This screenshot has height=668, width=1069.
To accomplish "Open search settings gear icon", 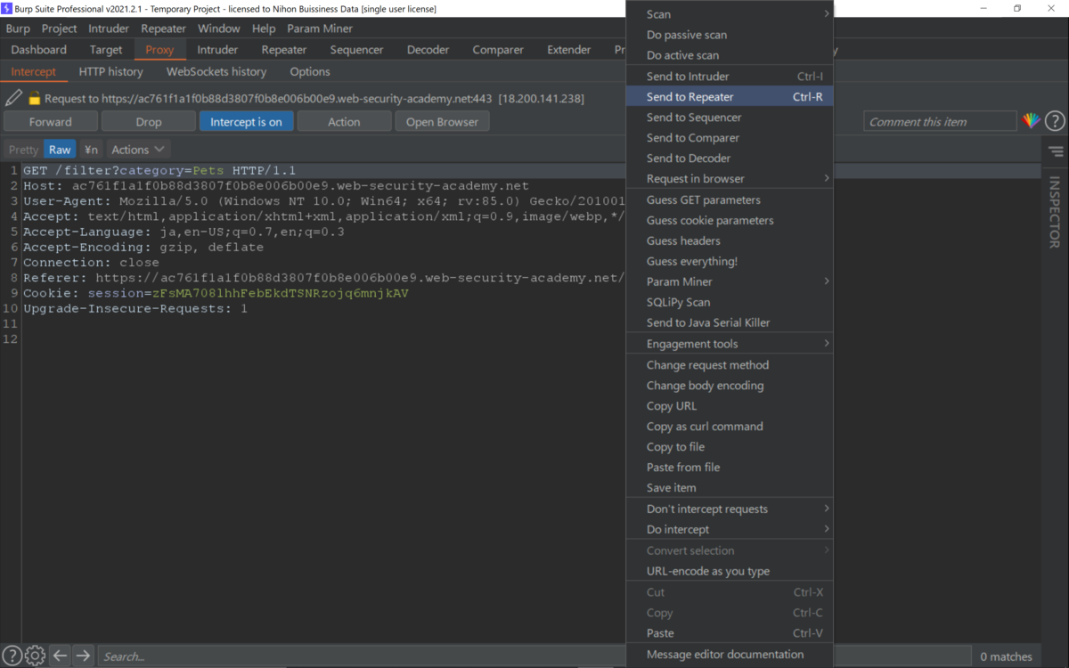I will (x=35, y=656).
